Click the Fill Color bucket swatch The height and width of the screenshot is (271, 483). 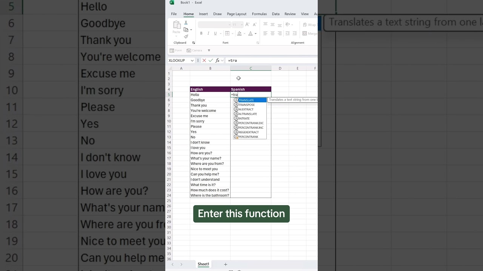tap(239, 33)
